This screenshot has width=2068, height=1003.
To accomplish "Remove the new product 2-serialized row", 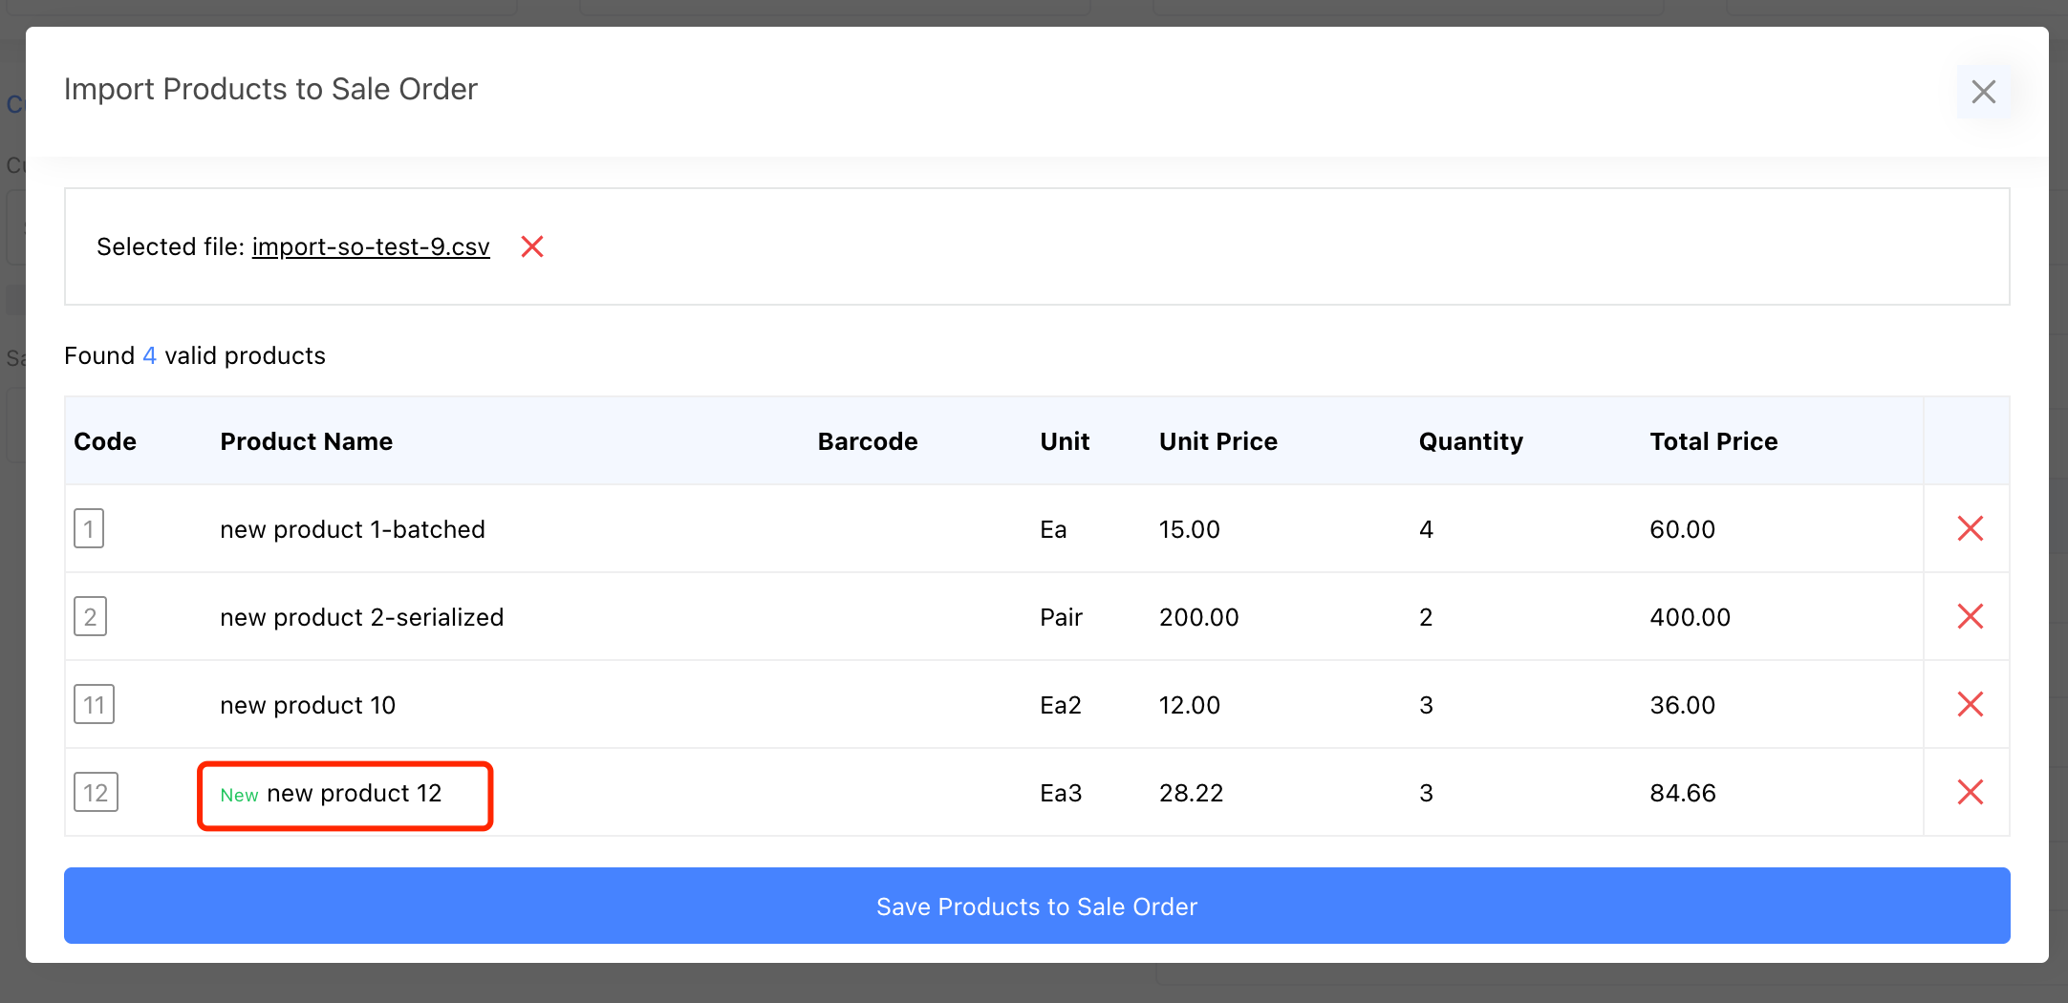I will point(1970,616).
